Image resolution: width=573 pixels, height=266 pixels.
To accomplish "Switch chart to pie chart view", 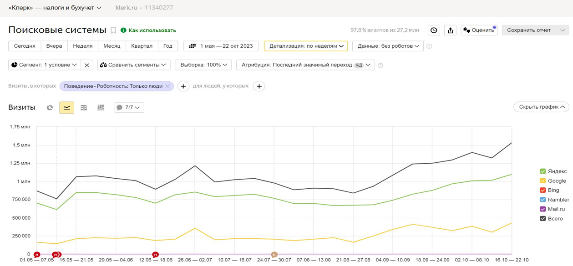I will 50,108.
